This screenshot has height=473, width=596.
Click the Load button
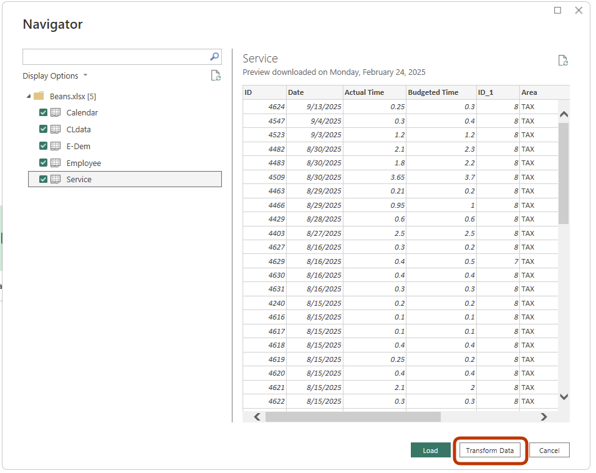430,450
